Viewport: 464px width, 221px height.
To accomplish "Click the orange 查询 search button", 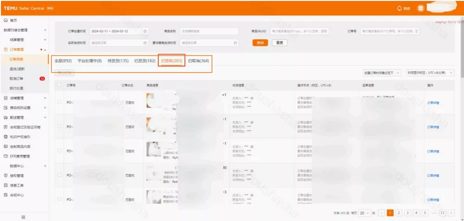I will coord(260,43).
